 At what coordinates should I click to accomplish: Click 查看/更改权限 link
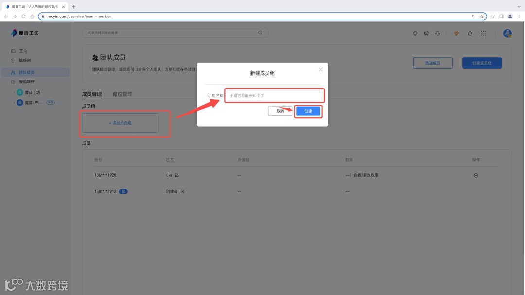[366, 175]
